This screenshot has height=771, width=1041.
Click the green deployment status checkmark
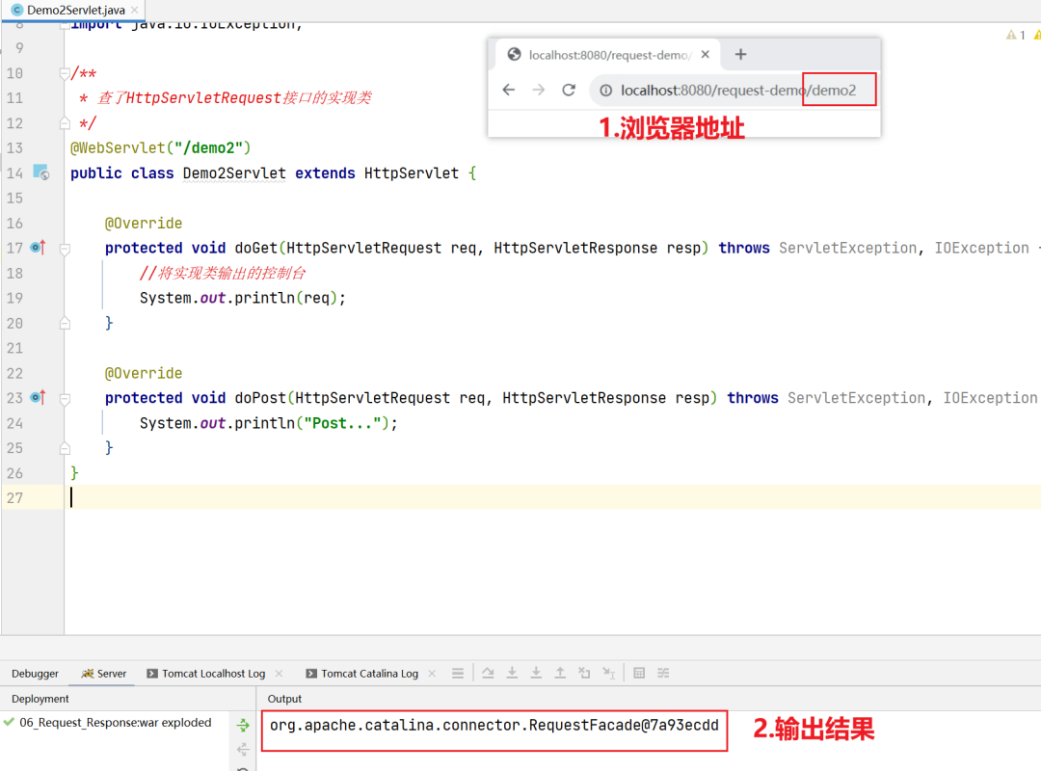pos(9,722)
